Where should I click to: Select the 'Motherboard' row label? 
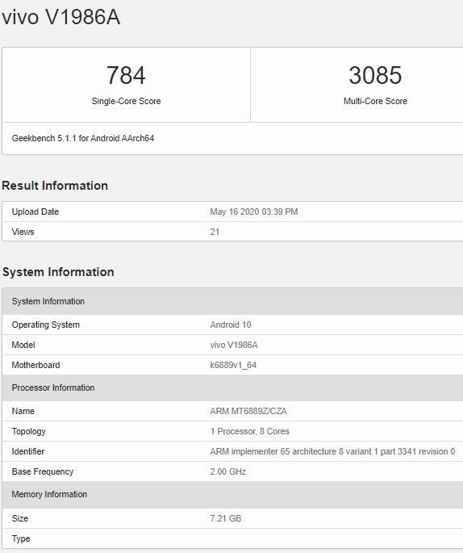pyautogui.click(x=35, y=365)
